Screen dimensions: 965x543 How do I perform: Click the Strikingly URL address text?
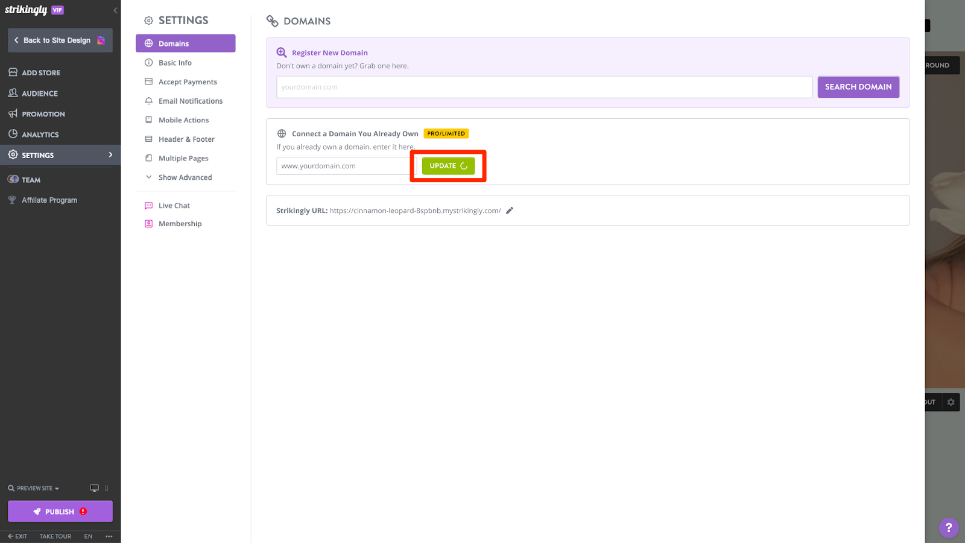[415, 211]
